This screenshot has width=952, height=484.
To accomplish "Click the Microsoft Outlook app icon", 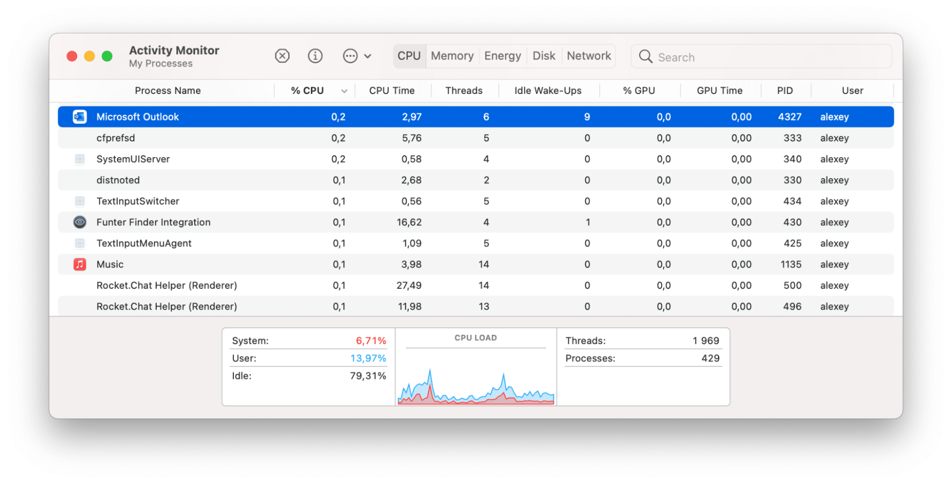I will tap(80, 117).
